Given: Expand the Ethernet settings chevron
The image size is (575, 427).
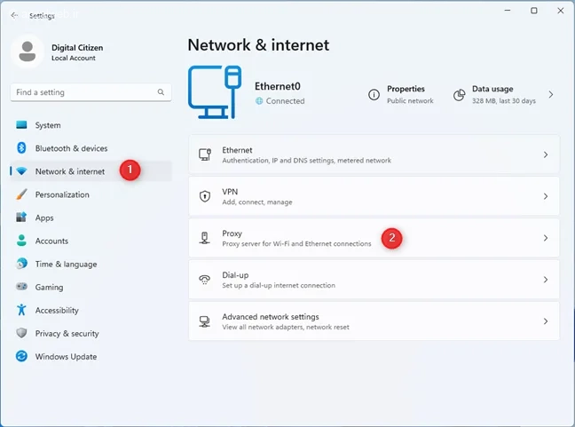Looking at the screenshot, I should pyautogui.click(x=545, y=155).
